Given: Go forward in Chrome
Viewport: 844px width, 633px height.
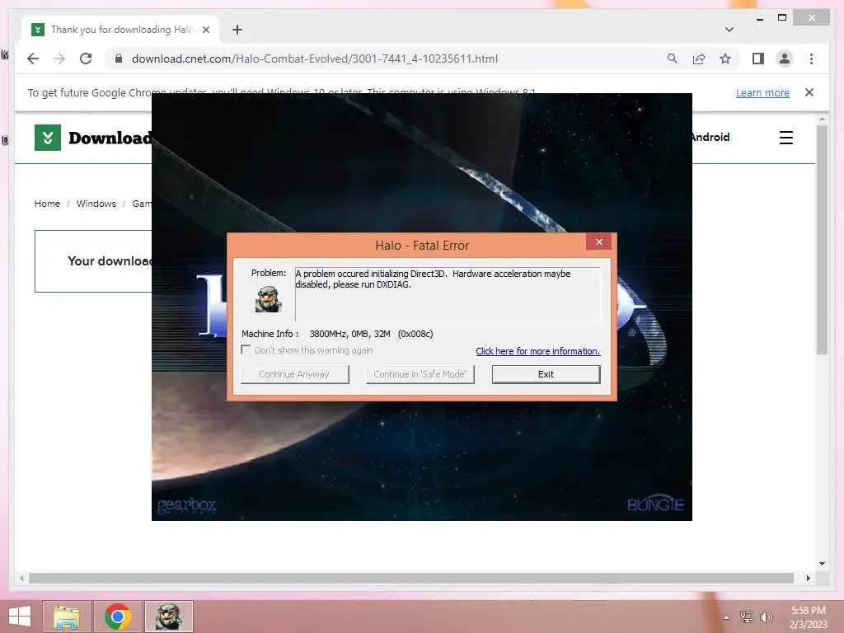Looking at the screenshot, I should pyautogui.click(x=59, y=59).
